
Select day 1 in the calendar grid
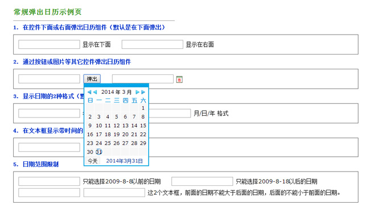(x=143, y=108)
